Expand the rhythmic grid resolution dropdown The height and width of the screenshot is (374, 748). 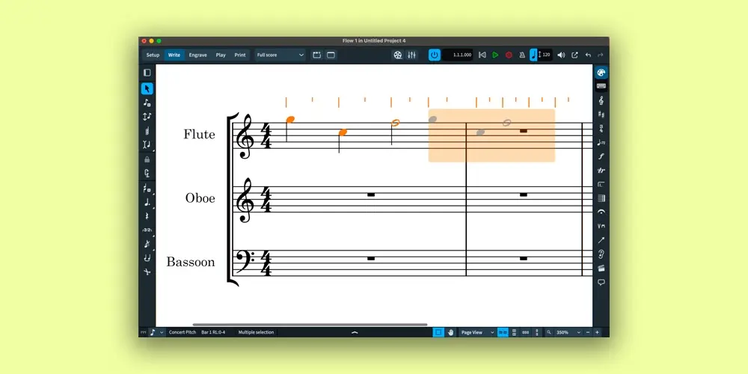(162, 333)
